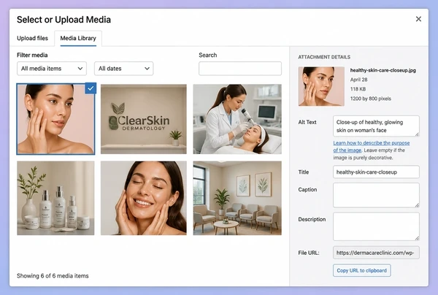Choose the dermatologist treatment photo thumbnail
Image resolution: width=438 pixels, height=295 pixels.
click(237, 119)
